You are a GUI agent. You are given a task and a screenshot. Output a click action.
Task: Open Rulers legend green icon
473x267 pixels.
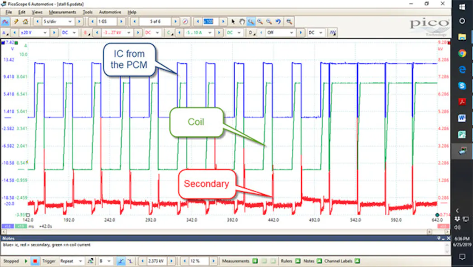[x=298, y=261]
